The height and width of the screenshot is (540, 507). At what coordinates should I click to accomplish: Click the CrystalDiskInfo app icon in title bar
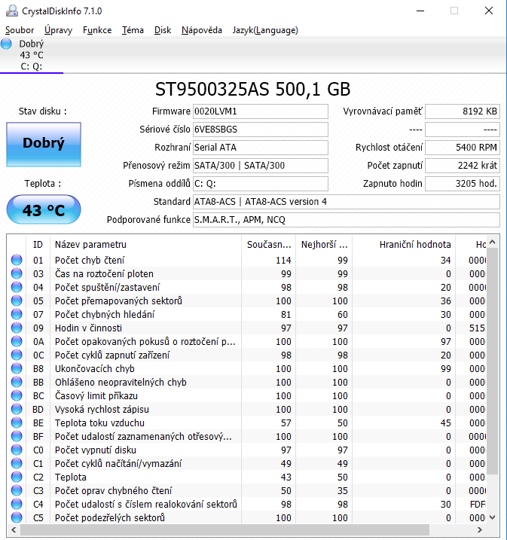click(9, 11)
